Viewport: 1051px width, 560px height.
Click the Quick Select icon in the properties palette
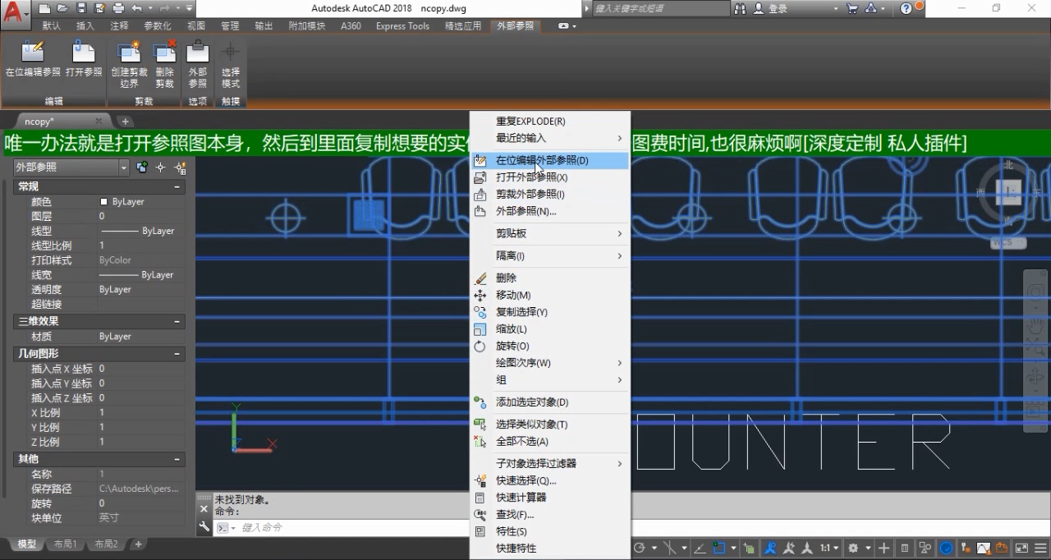[x=181, y=168]
